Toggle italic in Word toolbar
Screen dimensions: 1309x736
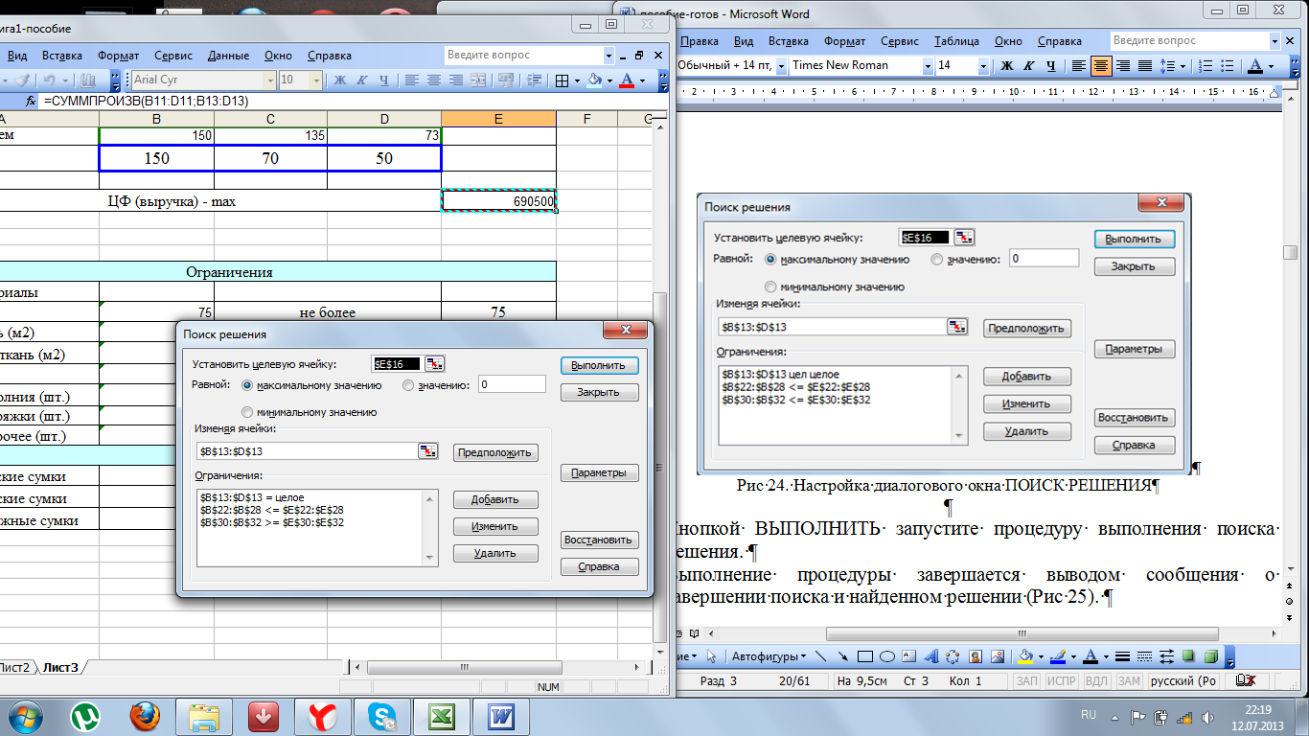click(x=1029, y=66)
